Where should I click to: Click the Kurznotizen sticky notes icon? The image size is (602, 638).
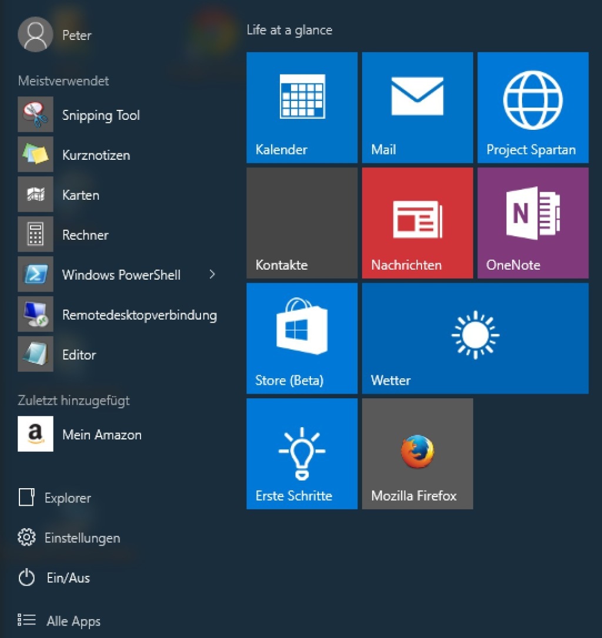click(35, 154)
